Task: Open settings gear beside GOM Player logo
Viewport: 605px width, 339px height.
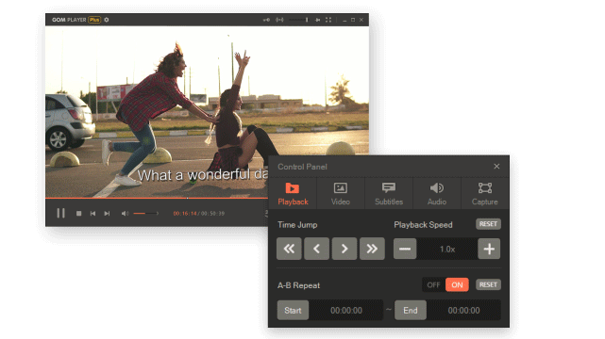Action: (x=107, y=20)
